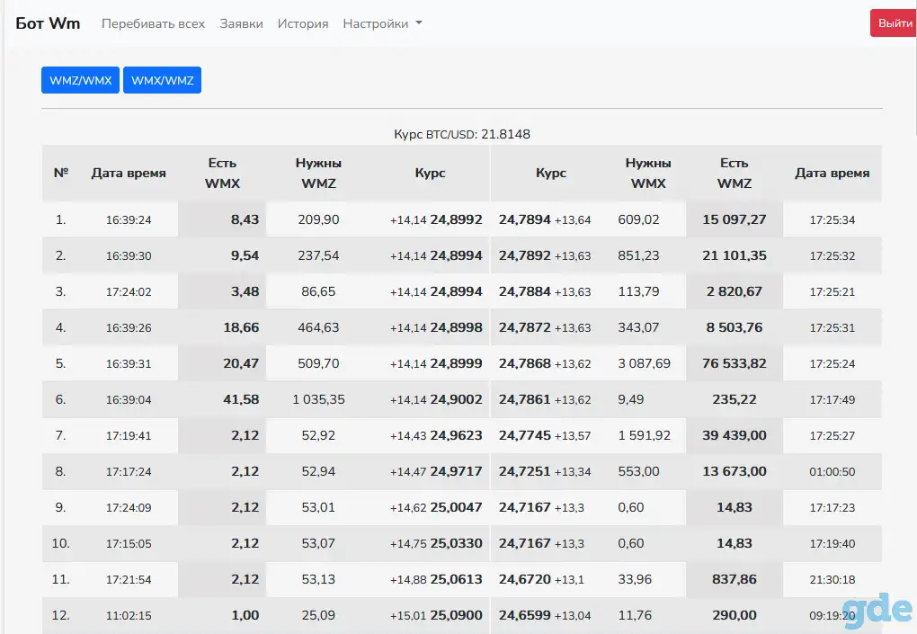The image size is (917, 634).
Task: Select the 76 533,82 WMZ cell
Action: [734, 363]
